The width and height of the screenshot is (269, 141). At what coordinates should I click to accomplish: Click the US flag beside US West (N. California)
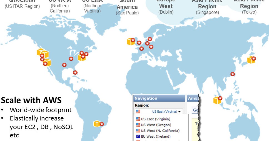[138, 131]
